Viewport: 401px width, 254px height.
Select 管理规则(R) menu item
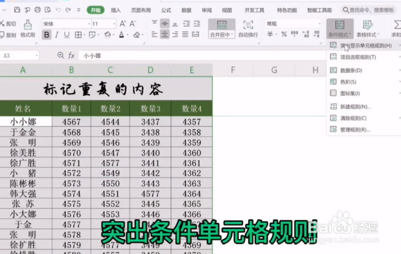point(364,130)
